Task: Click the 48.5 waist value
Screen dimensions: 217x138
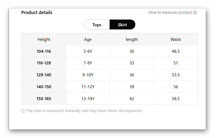Action: click(x=176, y=51)
